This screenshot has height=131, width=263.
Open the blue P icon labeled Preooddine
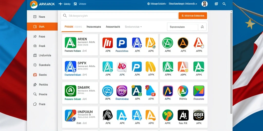pos(121,43)
